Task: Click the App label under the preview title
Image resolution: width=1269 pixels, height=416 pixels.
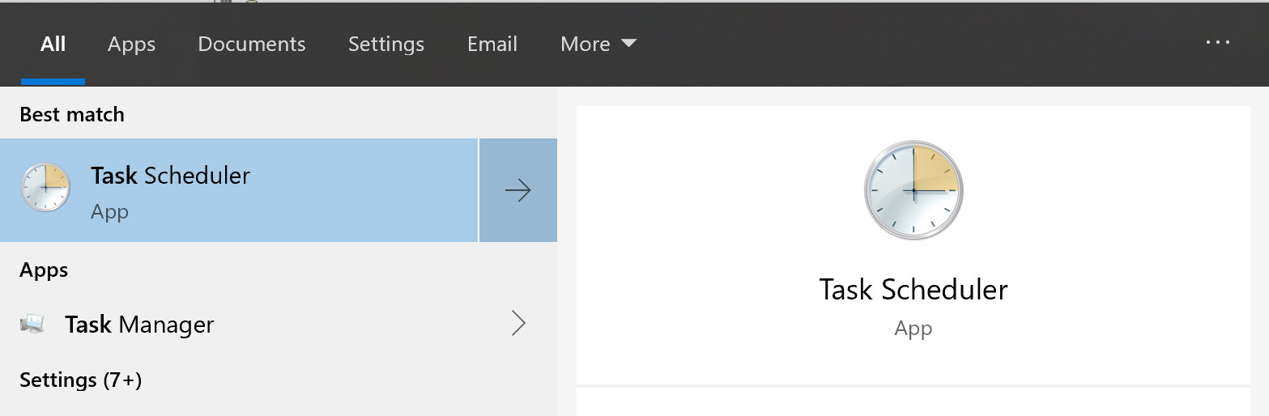Action: click(913, 329)
